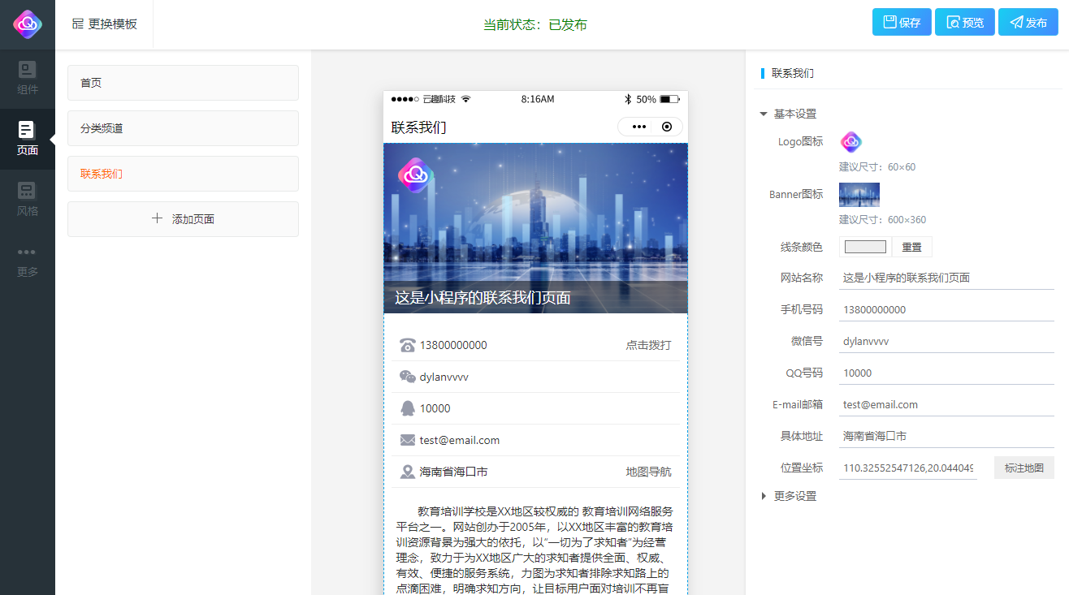
Task: Open 更换模板 to change the template
Action: click(x=104, y=24)
